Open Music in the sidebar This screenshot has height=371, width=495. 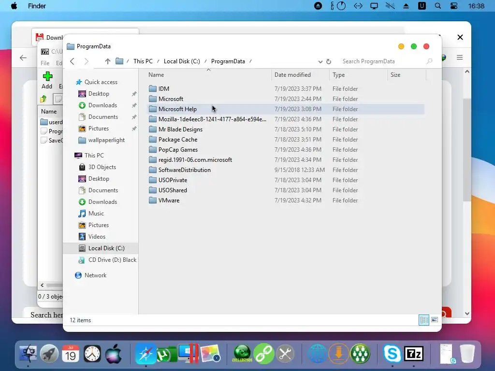point(96,214)
